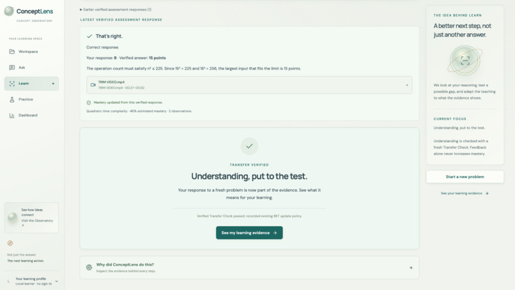Click the Ask chat icon

[x=12, y=68]
